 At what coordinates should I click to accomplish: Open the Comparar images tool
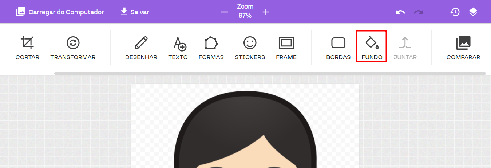(463, 48)
